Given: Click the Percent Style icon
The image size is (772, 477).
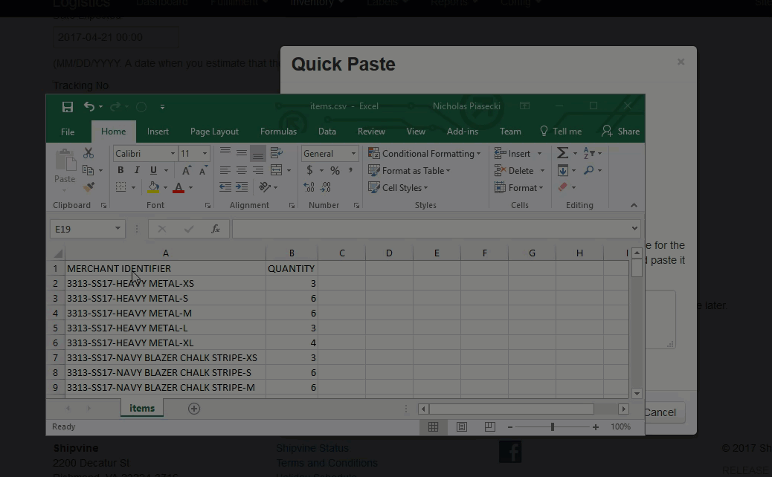Looking at the screenshot, I should (335, 171).
